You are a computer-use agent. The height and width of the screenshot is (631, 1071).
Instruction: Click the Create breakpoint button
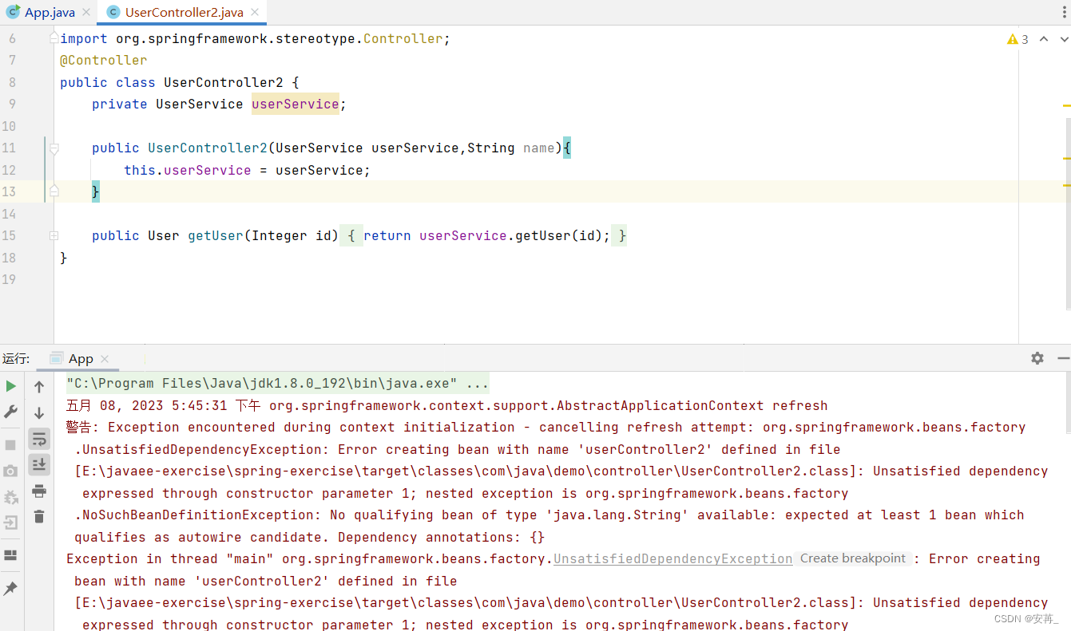(853, 558)
